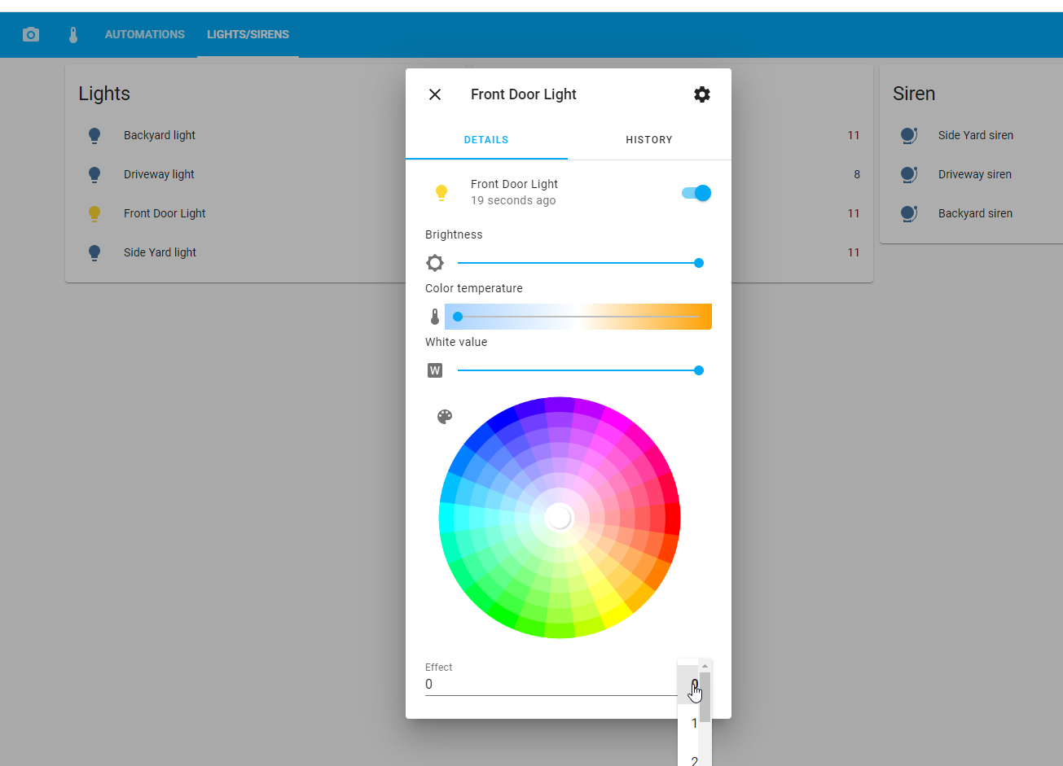Click the Backyard light bulb icon
This screenshot has height=766, width=1063.
(94, 135)
